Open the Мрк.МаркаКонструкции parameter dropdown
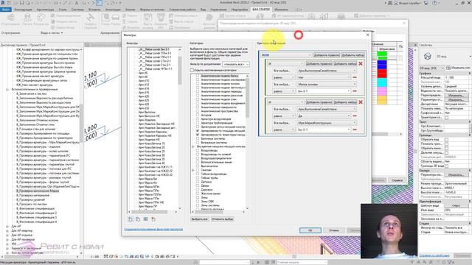This screenshot has width=472, height=265. (327, 123)
